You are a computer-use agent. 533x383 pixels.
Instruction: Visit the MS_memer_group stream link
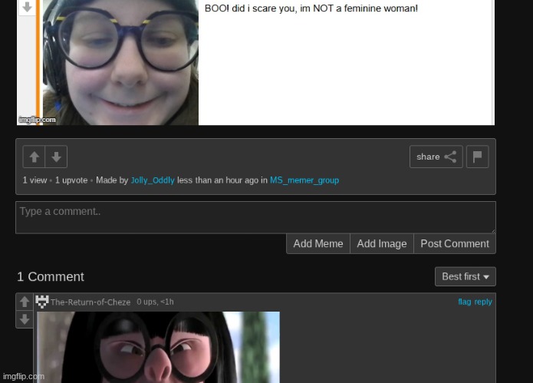[304, 180]
